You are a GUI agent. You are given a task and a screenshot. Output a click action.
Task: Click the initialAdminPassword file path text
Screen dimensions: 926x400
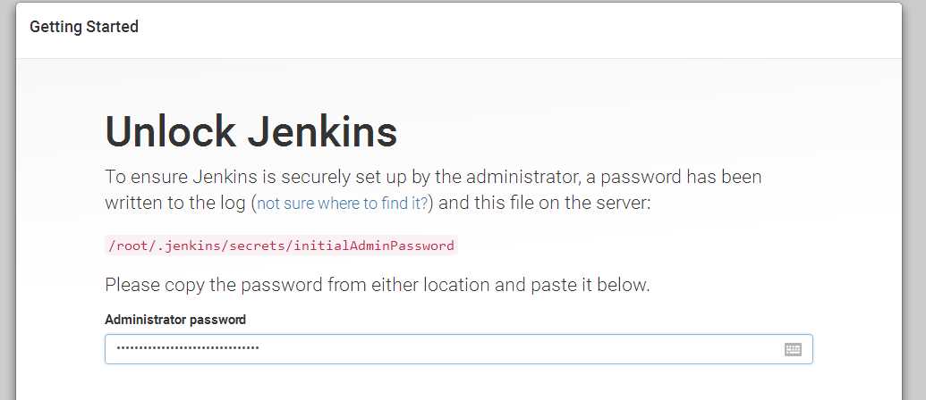point(281,245)
